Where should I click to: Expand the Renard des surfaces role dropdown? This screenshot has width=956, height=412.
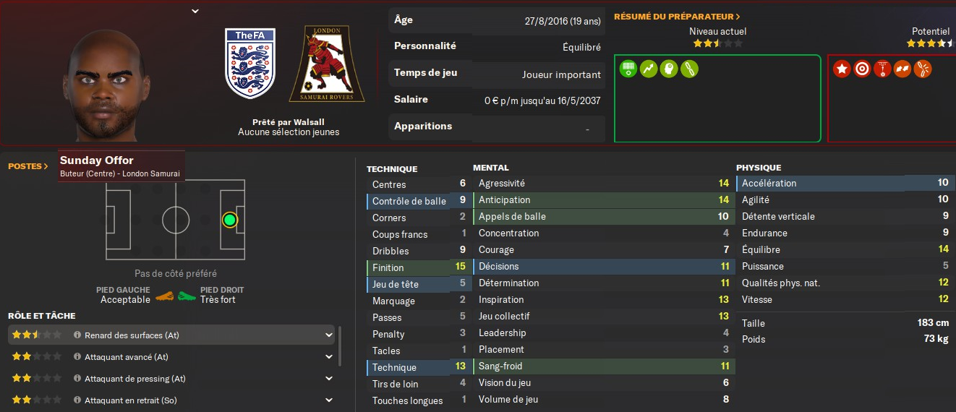click(329, 335)
